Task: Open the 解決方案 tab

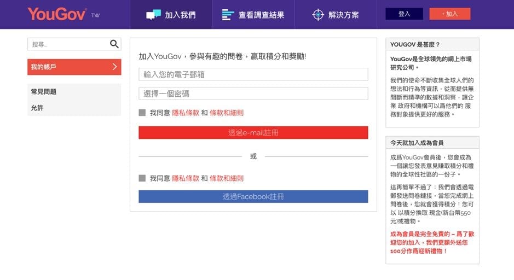Action: click(x=336, y=15)
